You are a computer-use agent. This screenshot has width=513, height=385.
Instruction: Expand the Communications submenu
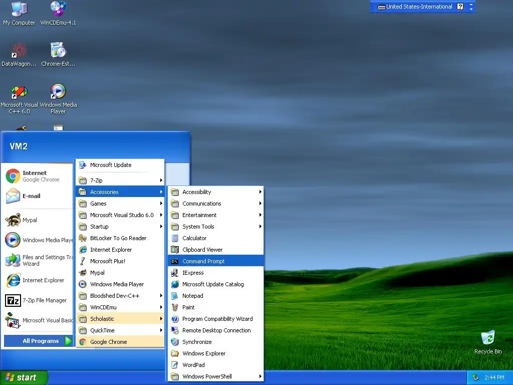pos(215,204)
